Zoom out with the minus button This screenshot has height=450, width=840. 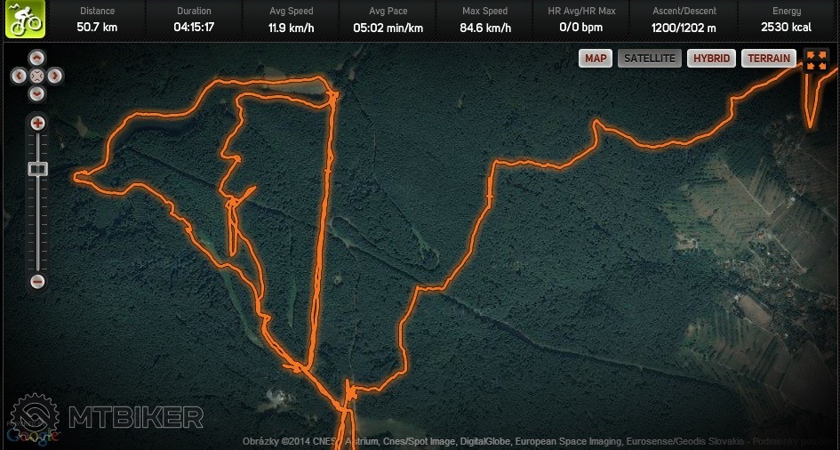click(x=37, y=281)
